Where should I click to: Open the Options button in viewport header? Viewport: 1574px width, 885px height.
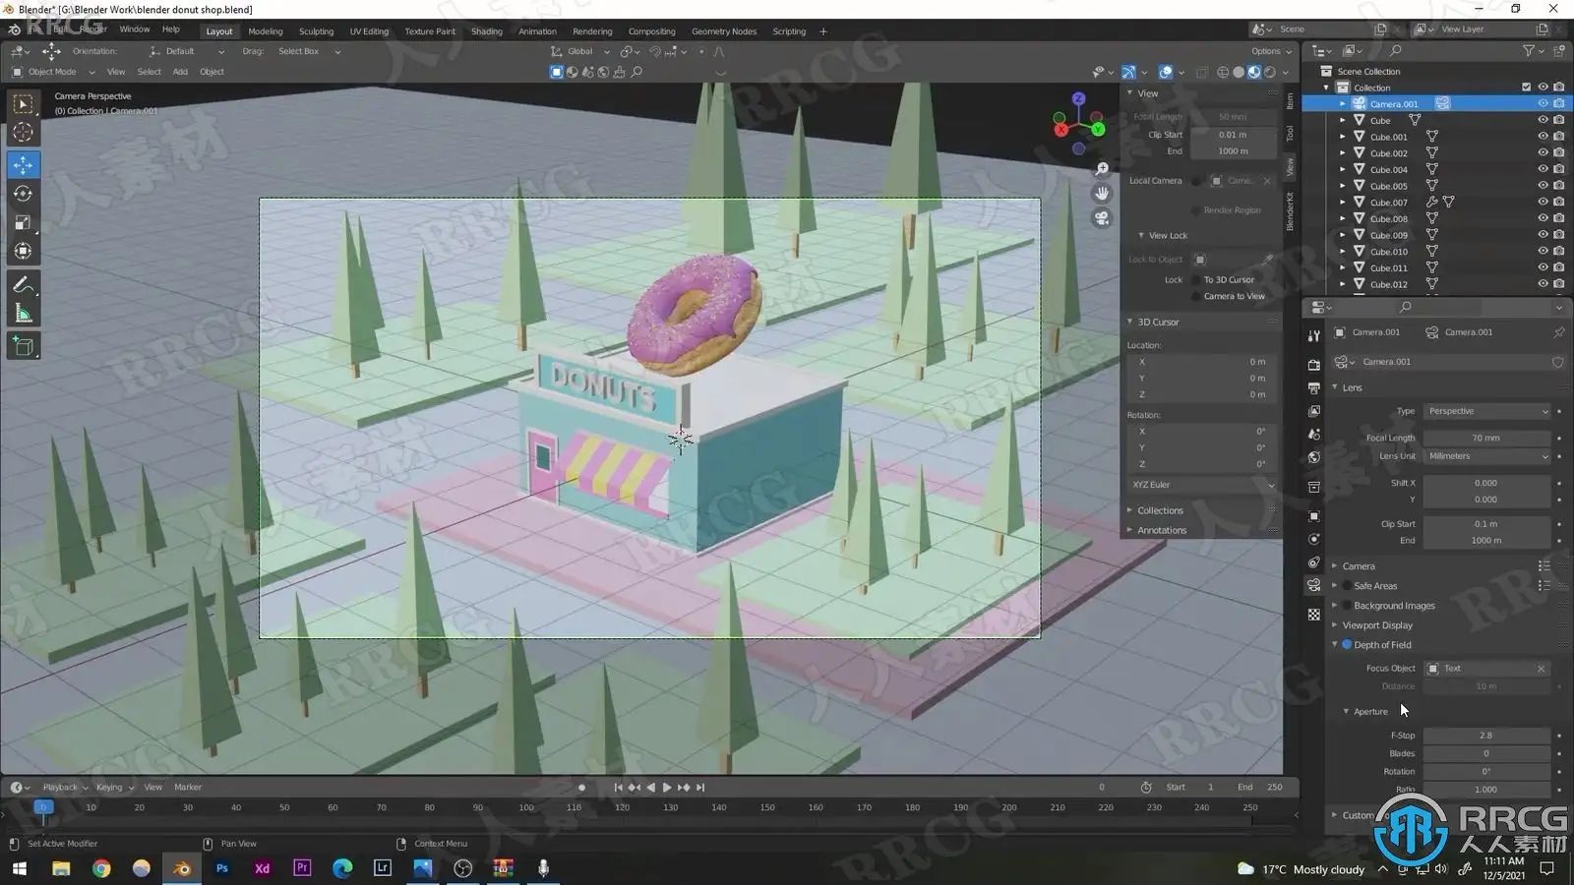pyautogui.click(x=1270, y=51)
